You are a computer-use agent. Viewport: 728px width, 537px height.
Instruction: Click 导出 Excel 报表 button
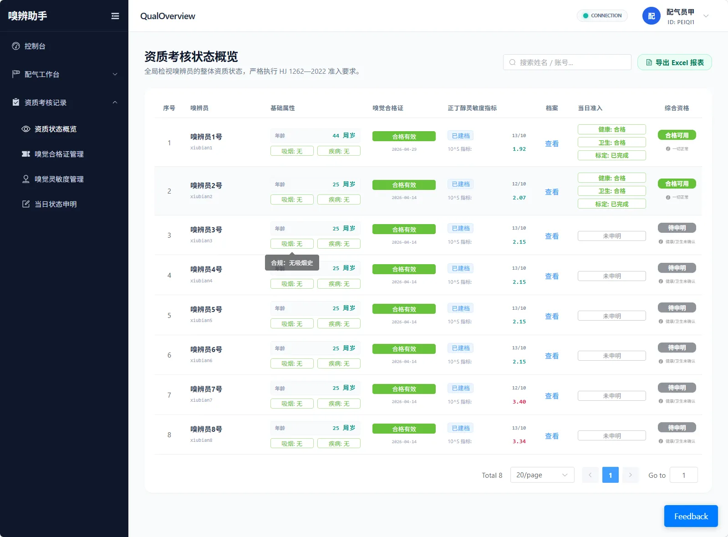coord(674,62)
